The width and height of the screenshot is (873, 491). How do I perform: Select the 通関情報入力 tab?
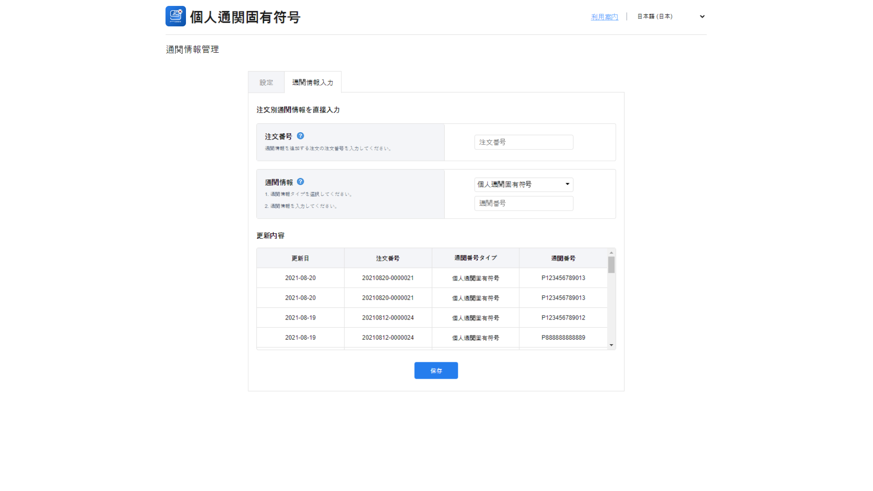click(312, 82)
